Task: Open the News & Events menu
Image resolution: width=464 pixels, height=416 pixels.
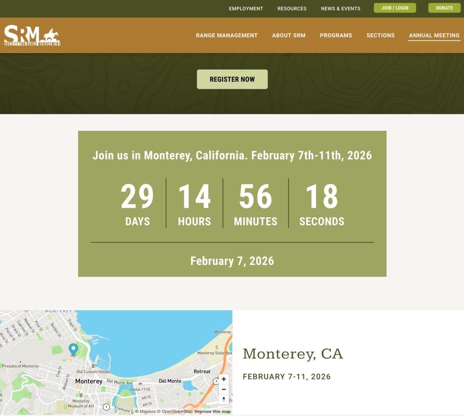Action: pos(341,8)
